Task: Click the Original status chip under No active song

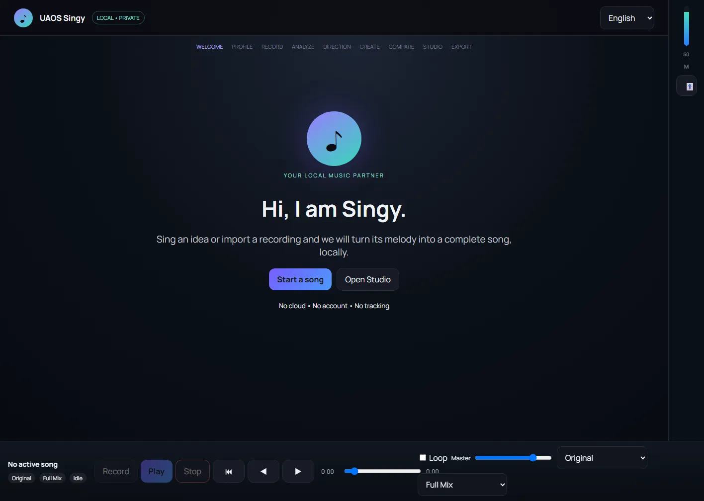Action: click(x=21, y=478)
